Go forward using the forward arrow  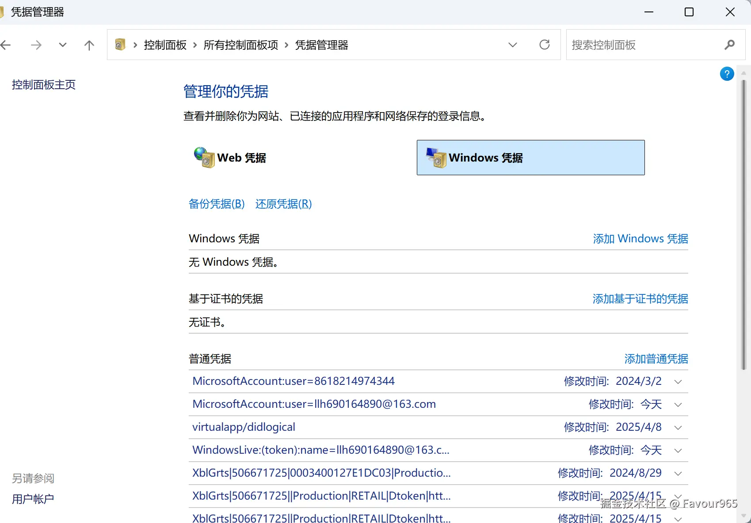click(x=36, y=45)
